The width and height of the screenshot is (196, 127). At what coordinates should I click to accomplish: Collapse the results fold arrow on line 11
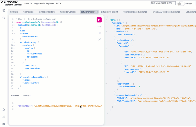pyautogui.click(x=14, y=48)
